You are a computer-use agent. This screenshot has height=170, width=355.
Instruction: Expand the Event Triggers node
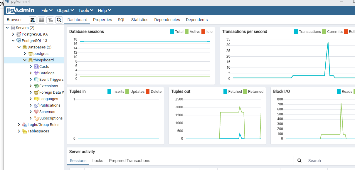pyautogui.click(x=31, y=80)
